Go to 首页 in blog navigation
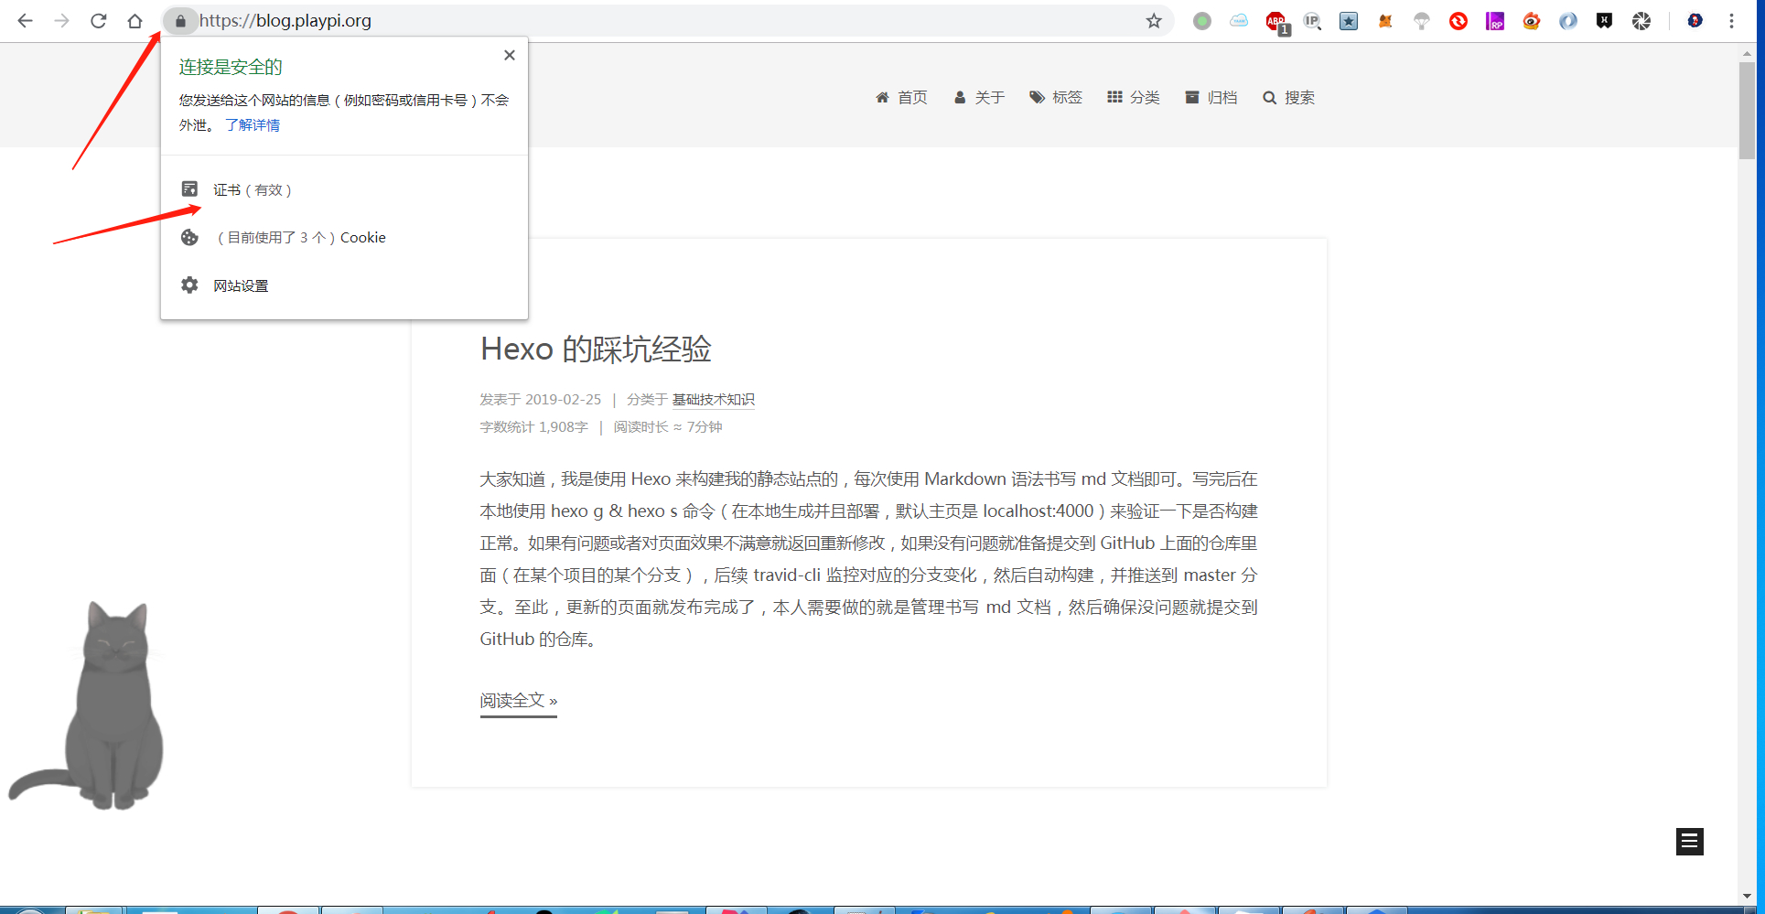The width and height of the screenshot is (1765, 914). coord(901,97)
